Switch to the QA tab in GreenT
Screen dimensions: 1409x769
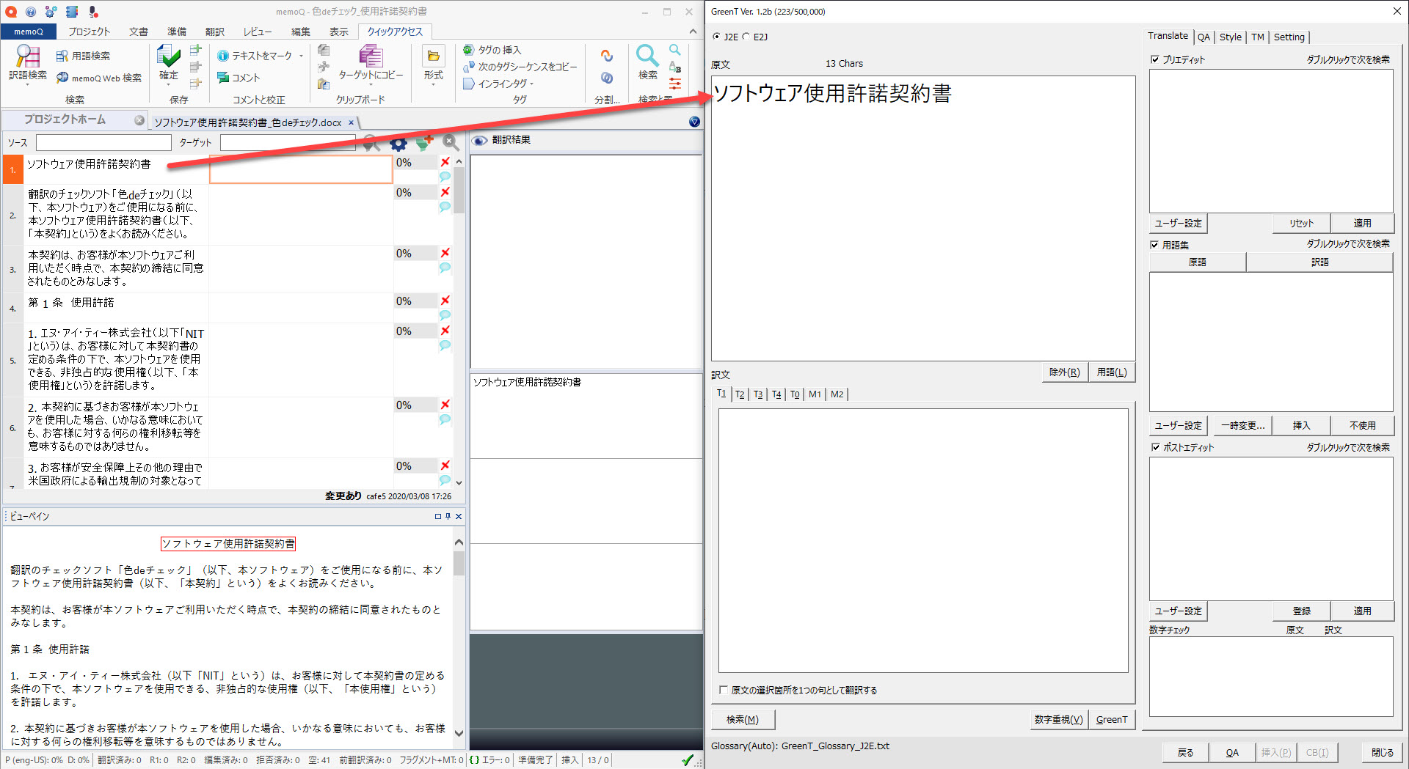[x=1204, y=37]
